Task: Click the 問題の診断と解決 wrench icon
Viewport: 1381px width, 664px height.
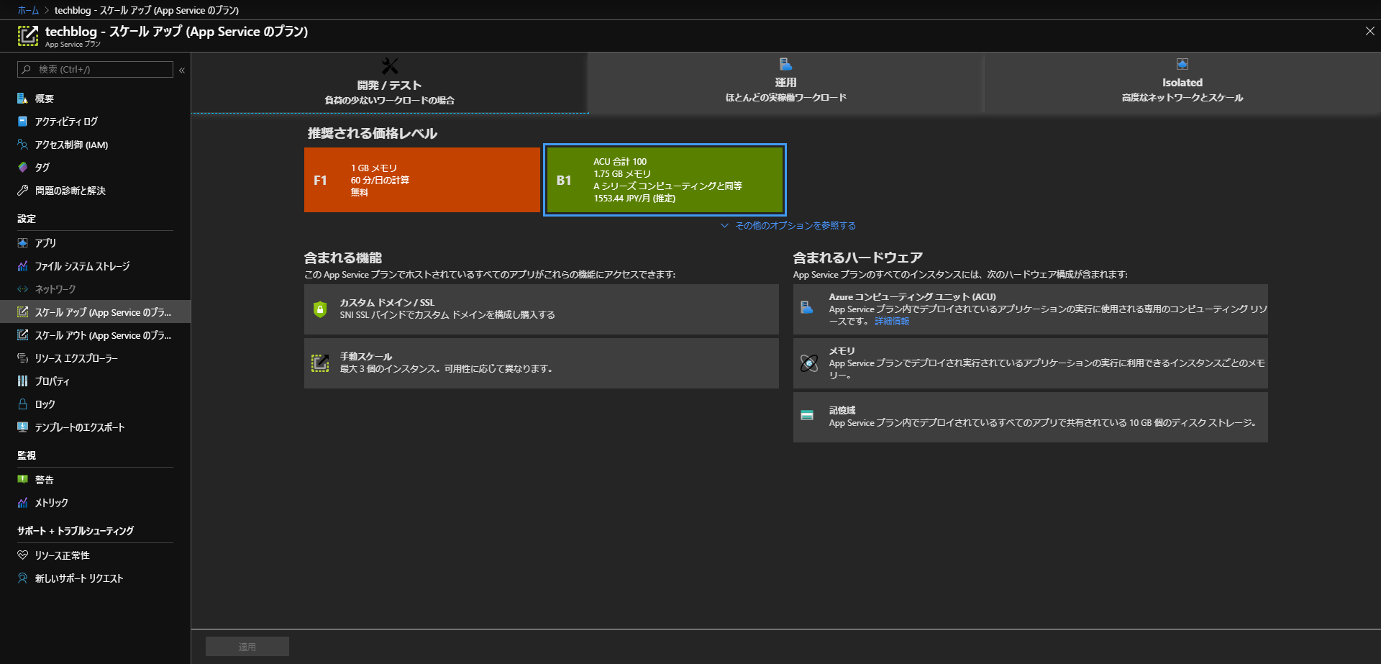Action: click(22, 191)
